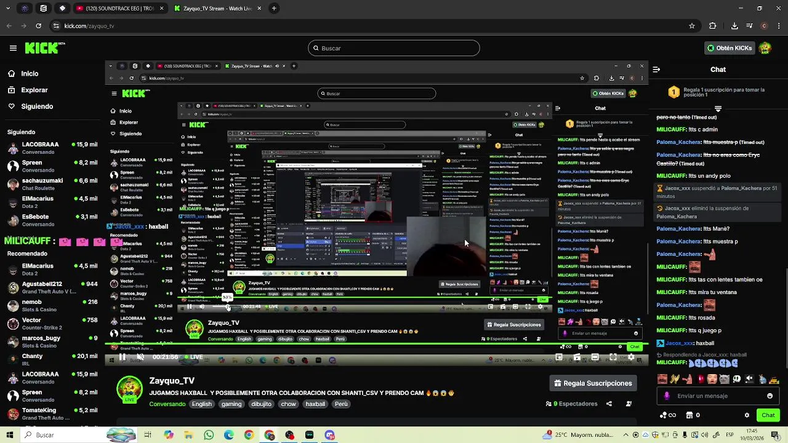Click the follow user icon near Espectadores
788x443 pixels.
629,404
